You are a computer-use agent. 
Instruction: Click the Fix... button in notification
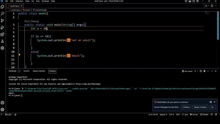(x=212, y=107)
